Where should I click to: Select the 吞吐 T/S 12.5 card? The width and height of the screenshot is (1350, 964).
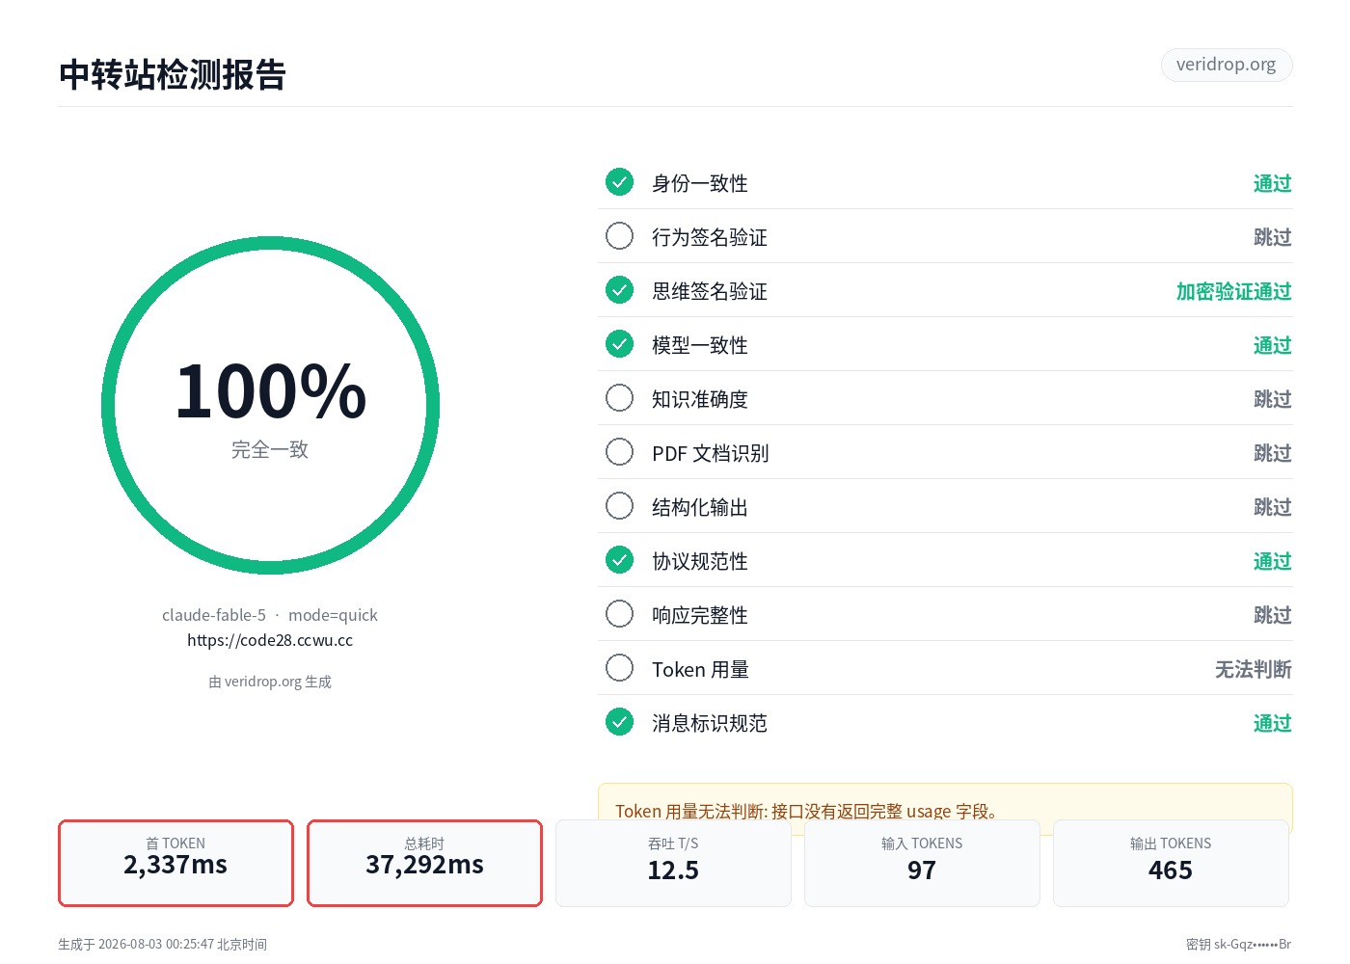pos(673,863)
